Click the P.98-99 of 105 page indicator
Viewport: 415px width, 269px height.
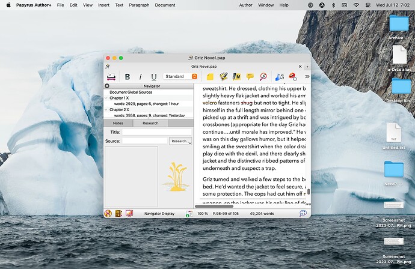tap(226, 214)
